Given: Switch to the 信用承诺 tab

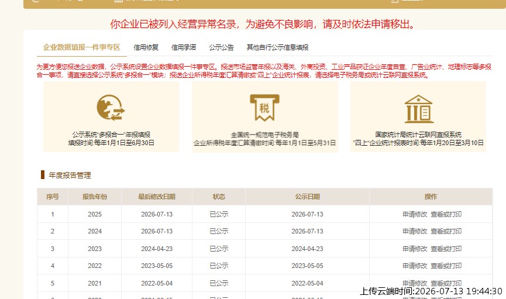Looking at the screenshot, I should (184, 47).
